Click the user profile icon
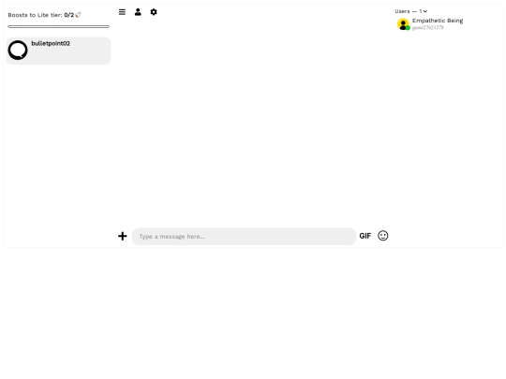506x379 pixels. click(138, 12)
